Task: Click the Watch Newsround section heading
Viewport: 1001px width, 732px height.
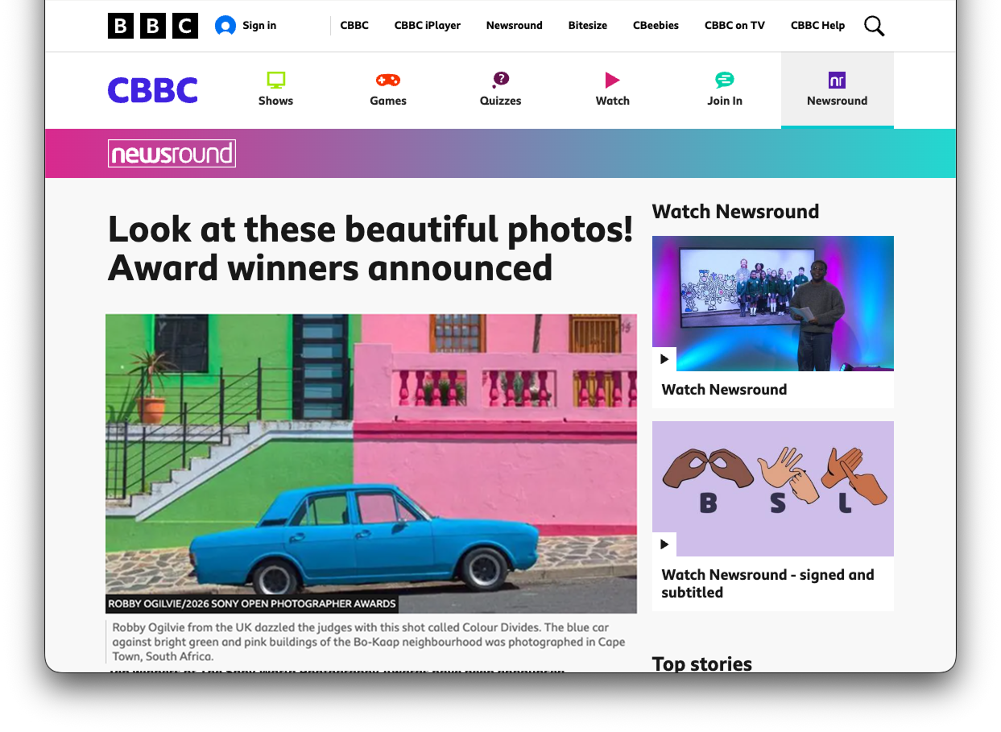Action: pos(735,212)
